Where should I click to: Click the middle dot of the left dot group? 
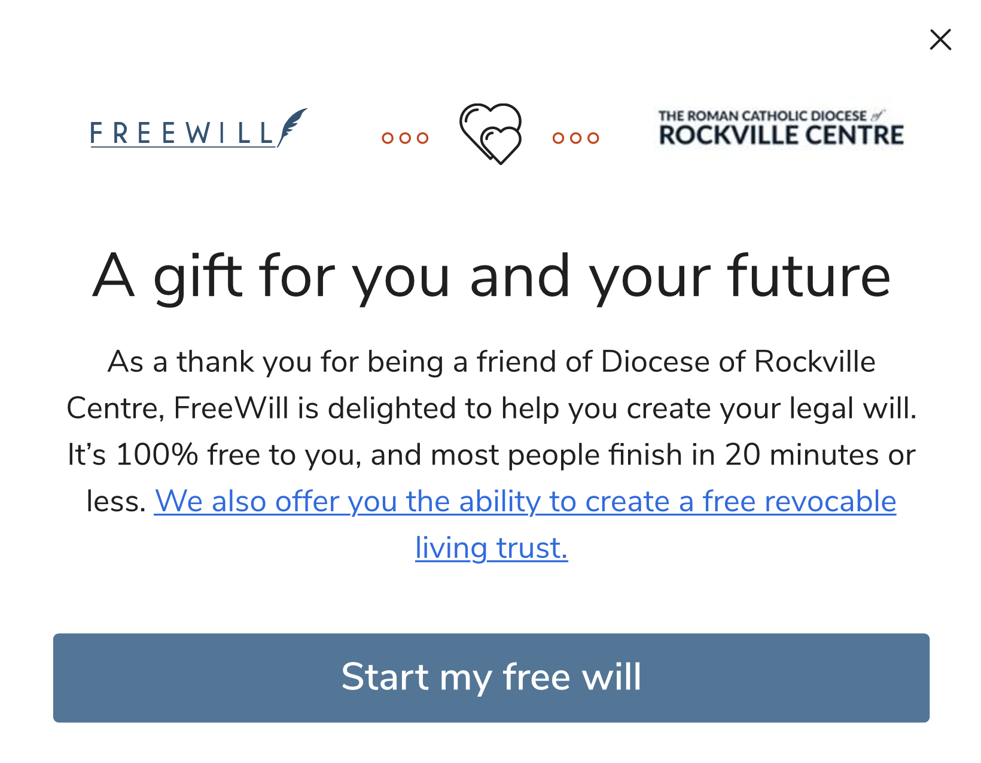tap(405, 138)
